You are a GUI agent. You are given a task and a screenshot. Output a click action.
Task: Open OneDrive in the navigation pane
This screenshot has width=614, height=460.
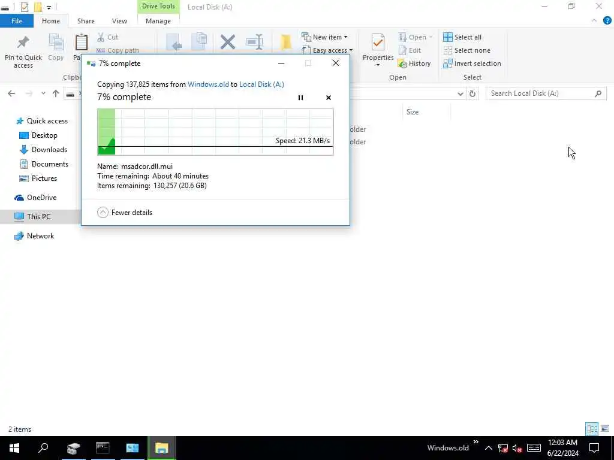35,198
